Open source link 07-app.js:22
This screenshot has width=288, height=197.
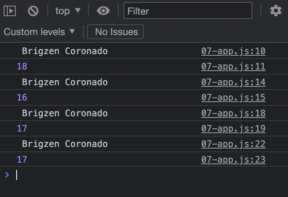(x=233, y=144)
